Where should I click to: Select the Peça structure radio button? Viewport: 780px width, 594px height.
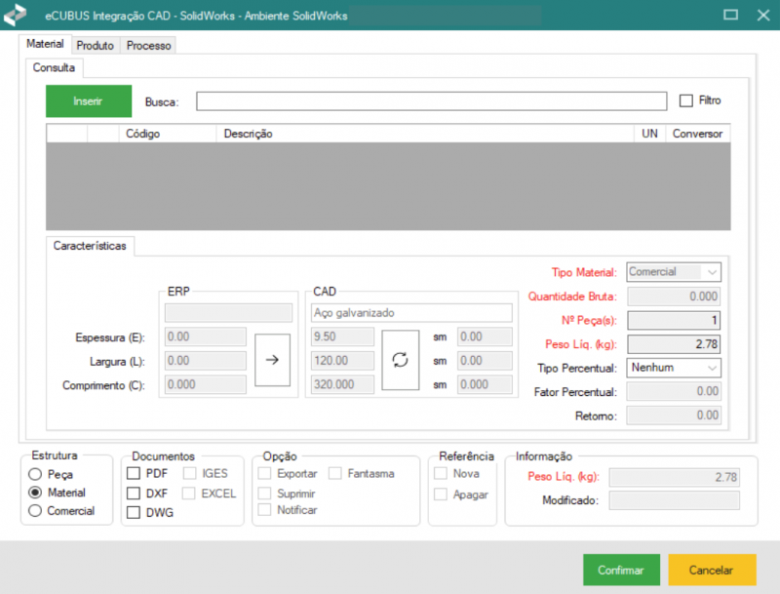pyautogui.click(x=35, y=474)
